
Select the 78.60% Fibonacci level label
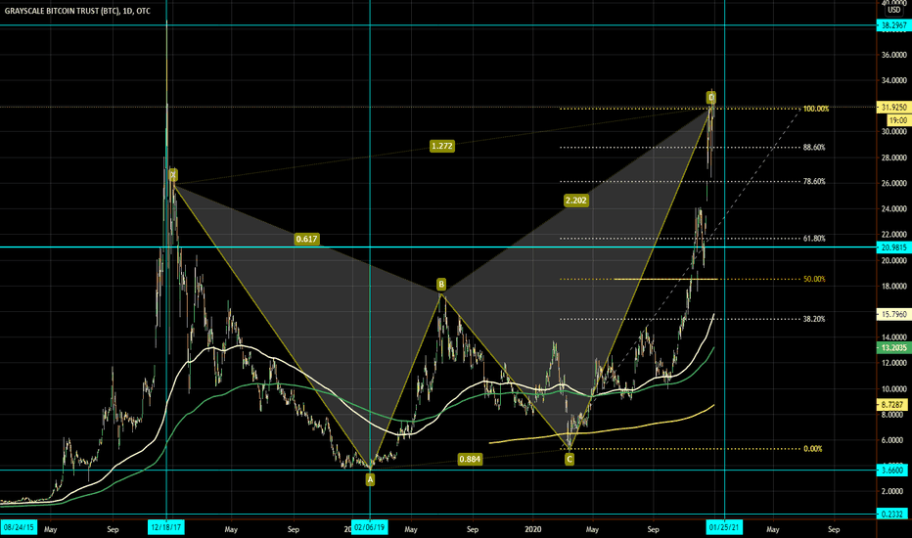pyautogui.click(x=814, y=182)
